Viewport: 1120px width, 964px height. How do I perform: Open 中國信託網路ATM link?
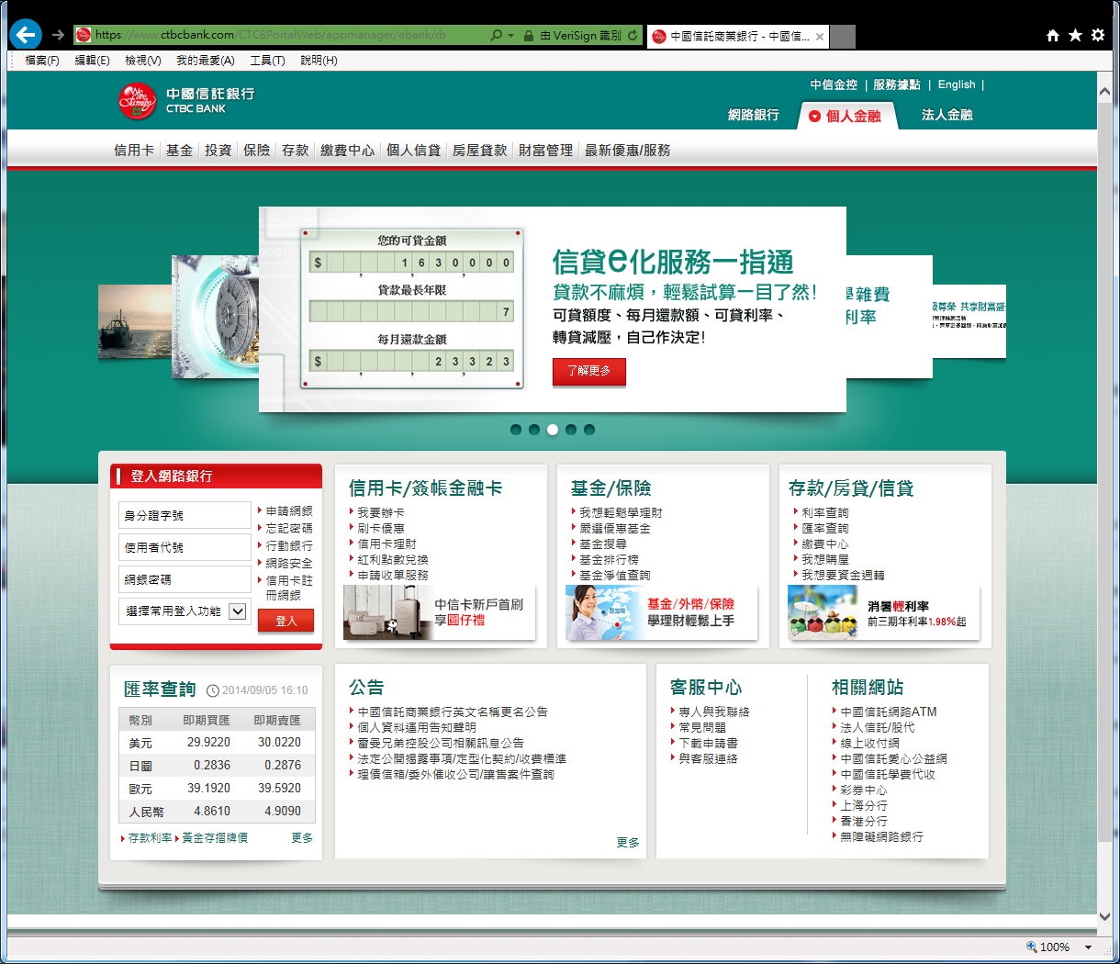coord(889,712)
